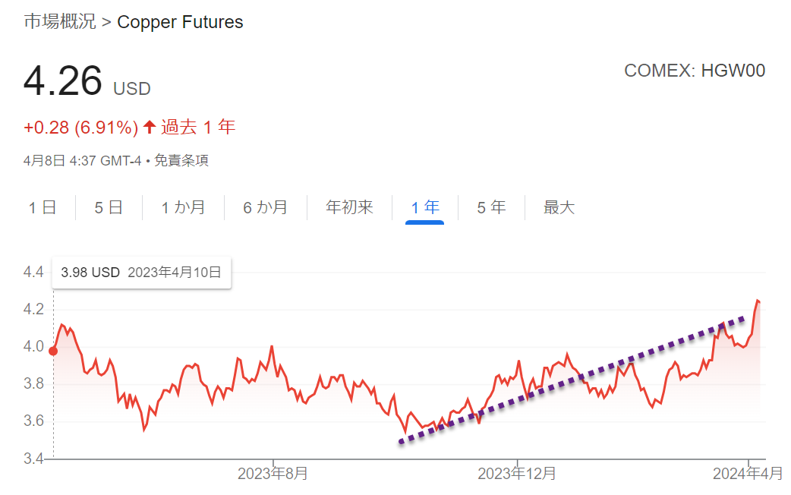Open the 免責条項 disclaimer link
The width and height of the screenshot is (791, 495).
click(x=181, y=160)
